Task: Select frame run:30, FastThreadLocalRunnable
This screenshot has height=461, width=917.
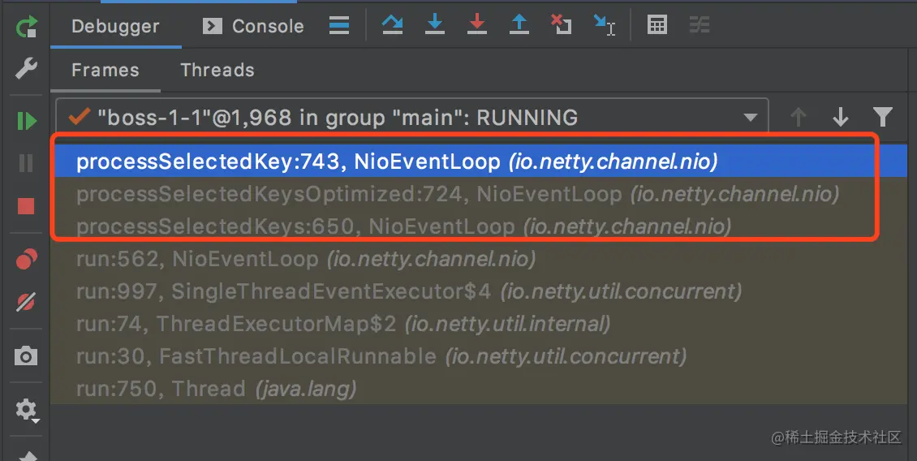Action: click(479, 356)
